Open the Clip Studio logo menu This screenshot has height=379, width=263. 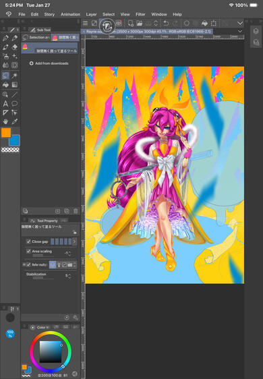pyautogui.click(x=9, y=14)
